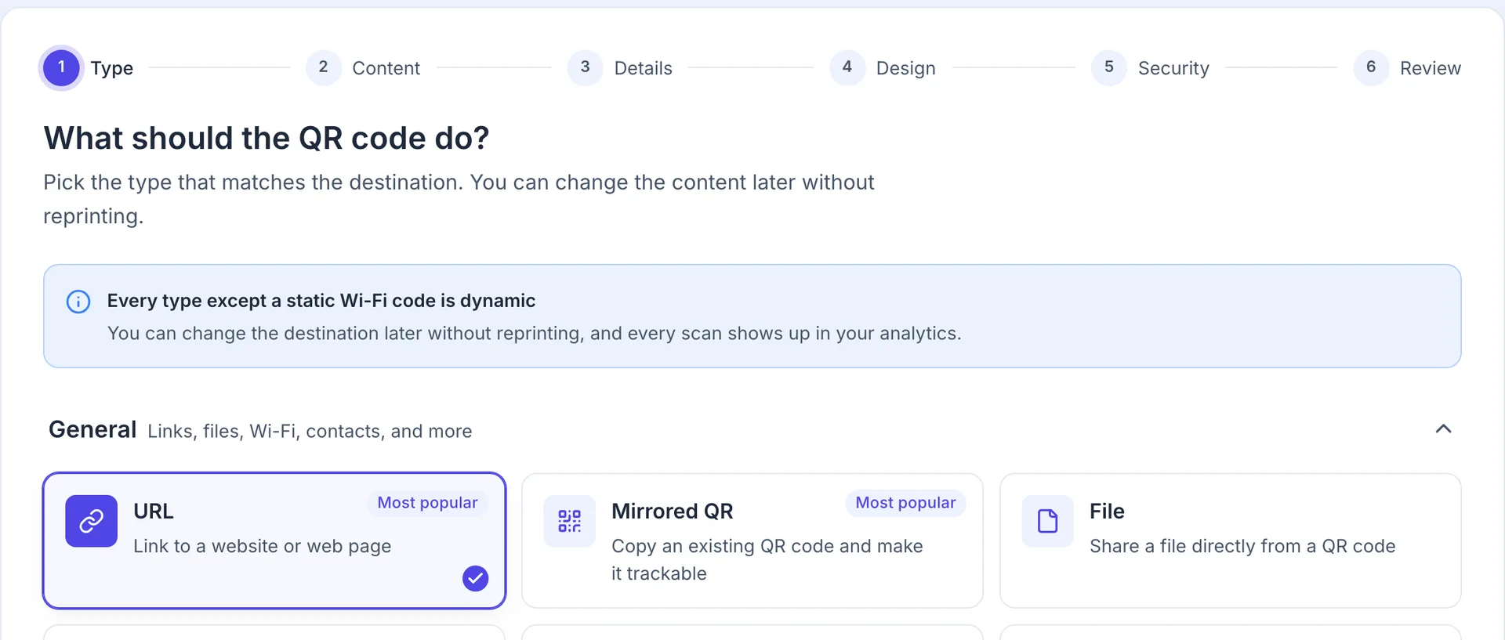Click the Most popular badge on Mirrored QR
Image resolution: width=1505 pixels, height=640 pixels.
(x=905, y=503)
